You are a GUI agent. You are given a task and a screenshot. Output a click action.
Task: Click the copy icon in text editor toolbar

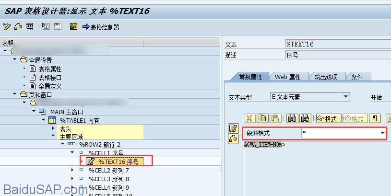pos(262,118)
